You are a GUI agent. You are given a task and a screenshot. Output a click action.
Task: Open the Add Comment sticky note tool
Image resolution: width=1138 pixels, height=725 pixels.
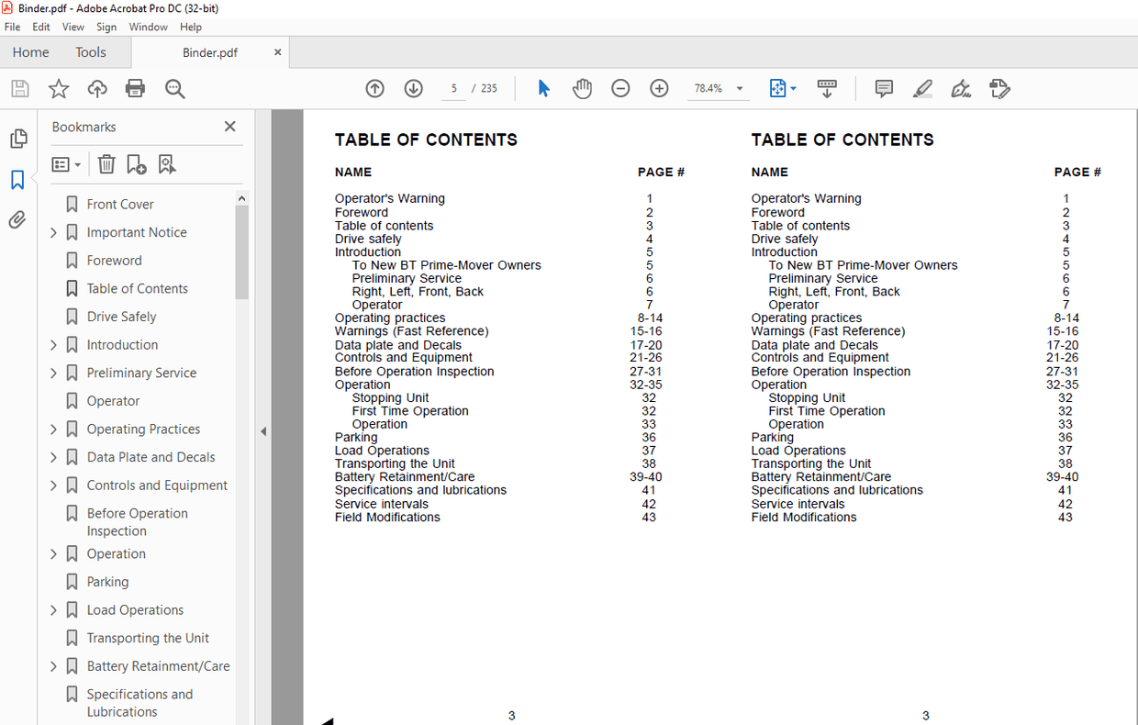tap(884, 89)
